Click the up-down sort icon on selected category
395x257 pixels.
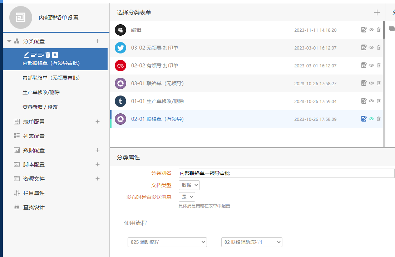(x=55, y=55)
